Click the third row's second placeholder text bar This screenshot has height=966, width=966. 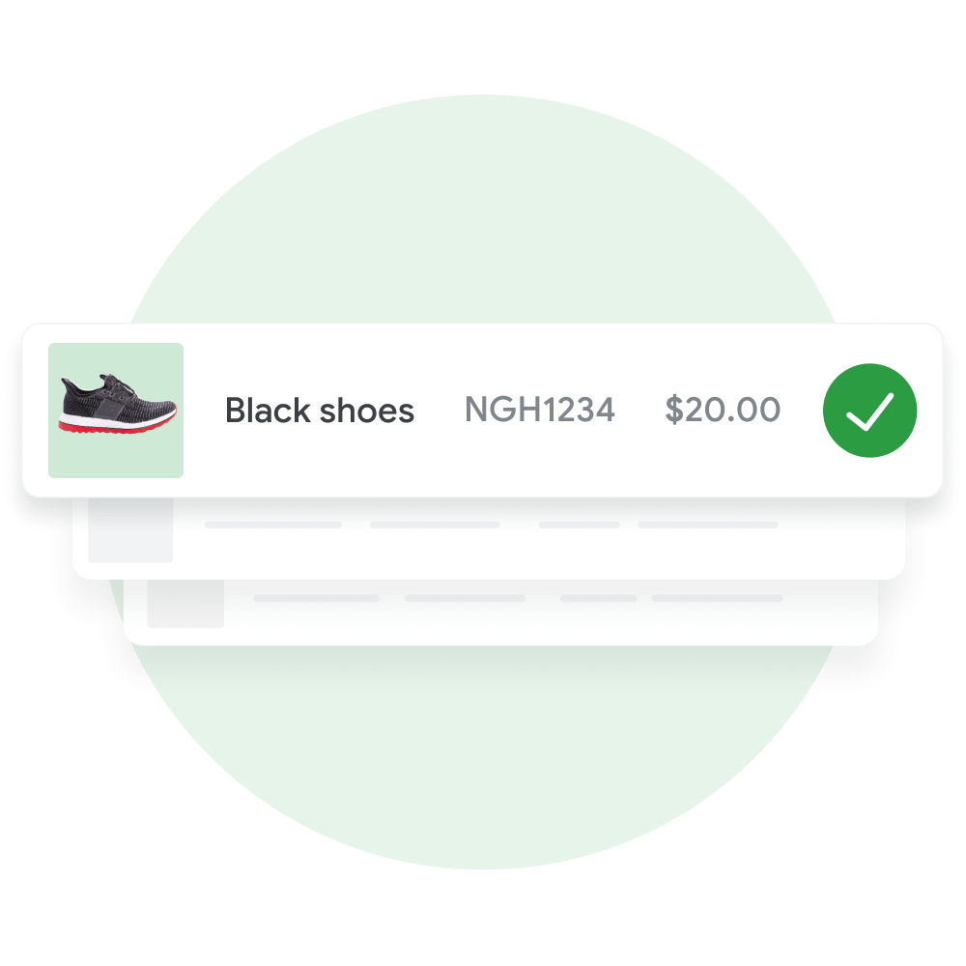[x=466, y=598]
